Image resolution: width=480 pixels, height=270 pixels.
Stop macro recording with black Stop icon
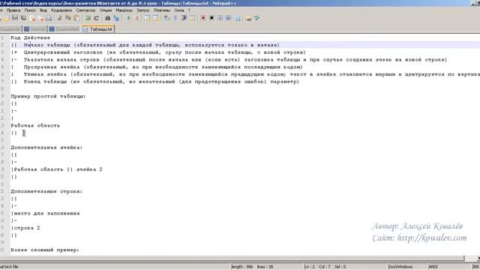tap(211, 18)
